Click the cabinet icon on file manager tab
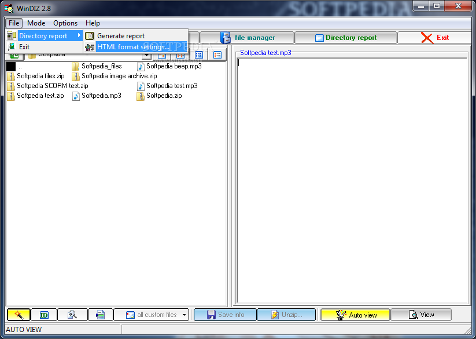The image size is (476, 339). point(226,38)
